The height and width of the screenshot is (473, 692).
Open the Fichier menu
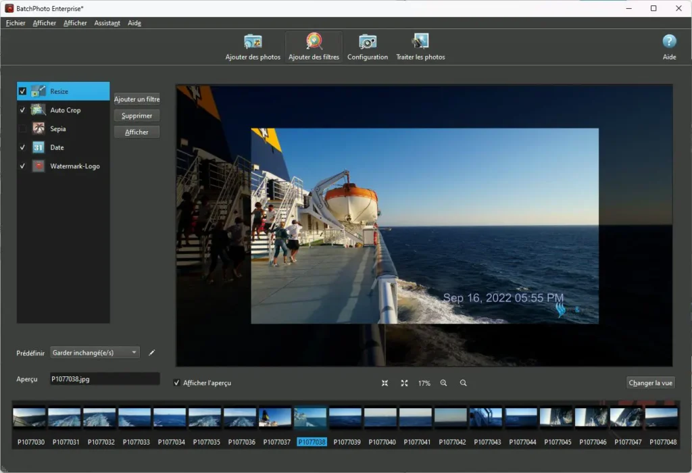16,23
